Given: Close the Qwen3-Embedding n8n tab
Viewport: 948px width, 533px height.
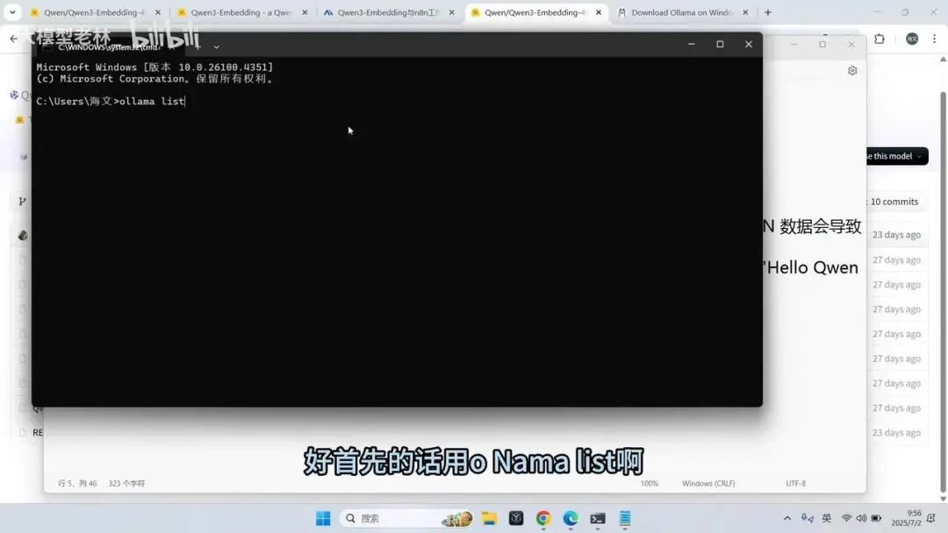Looking at the screenshot, I should tap(452, 12).
